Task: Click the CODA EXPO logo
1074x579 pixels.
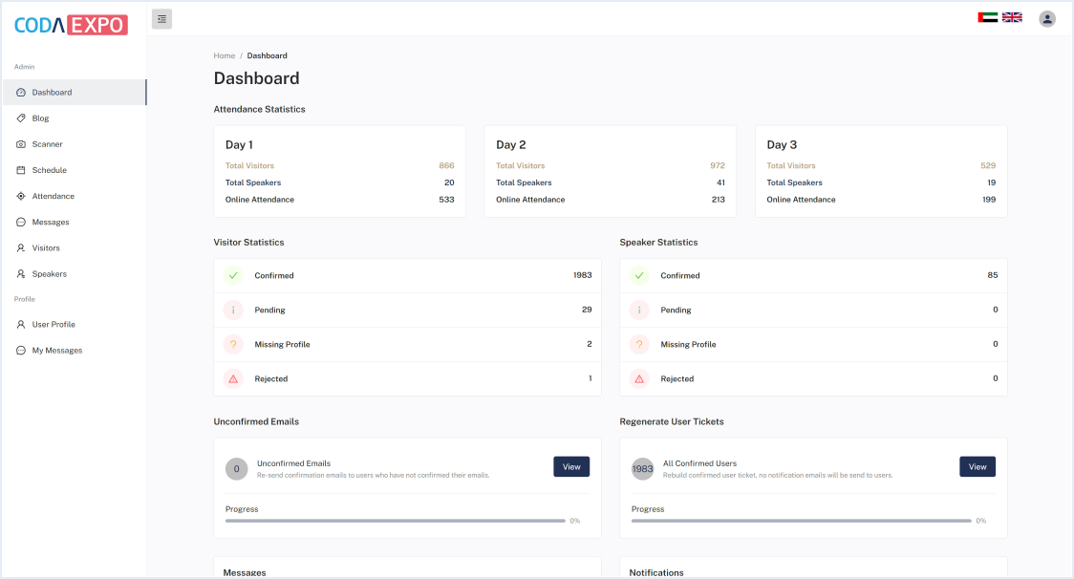Action: [71, 25]
